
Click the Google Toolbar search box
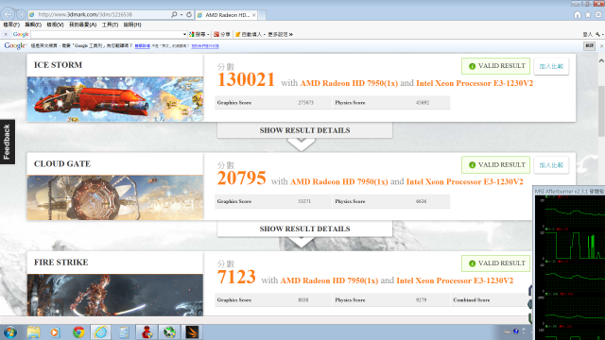107,34
